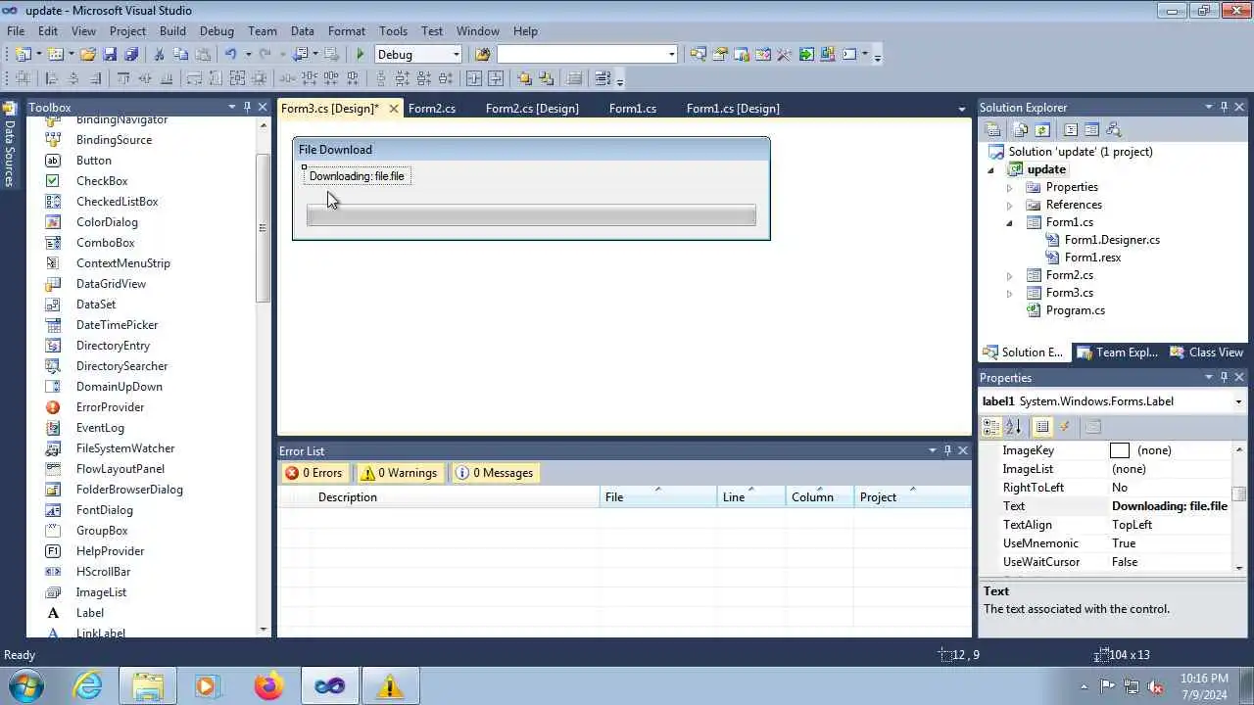
Task: Expand the Form2.cs node
Action: (x=1010, y=275)
